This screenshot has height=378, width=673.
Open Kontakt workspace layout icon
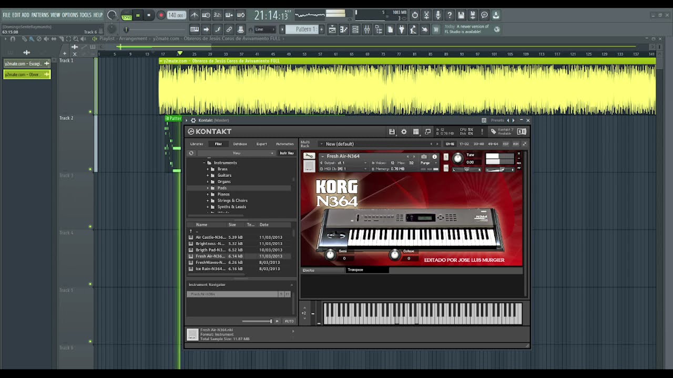coord(416,132)
